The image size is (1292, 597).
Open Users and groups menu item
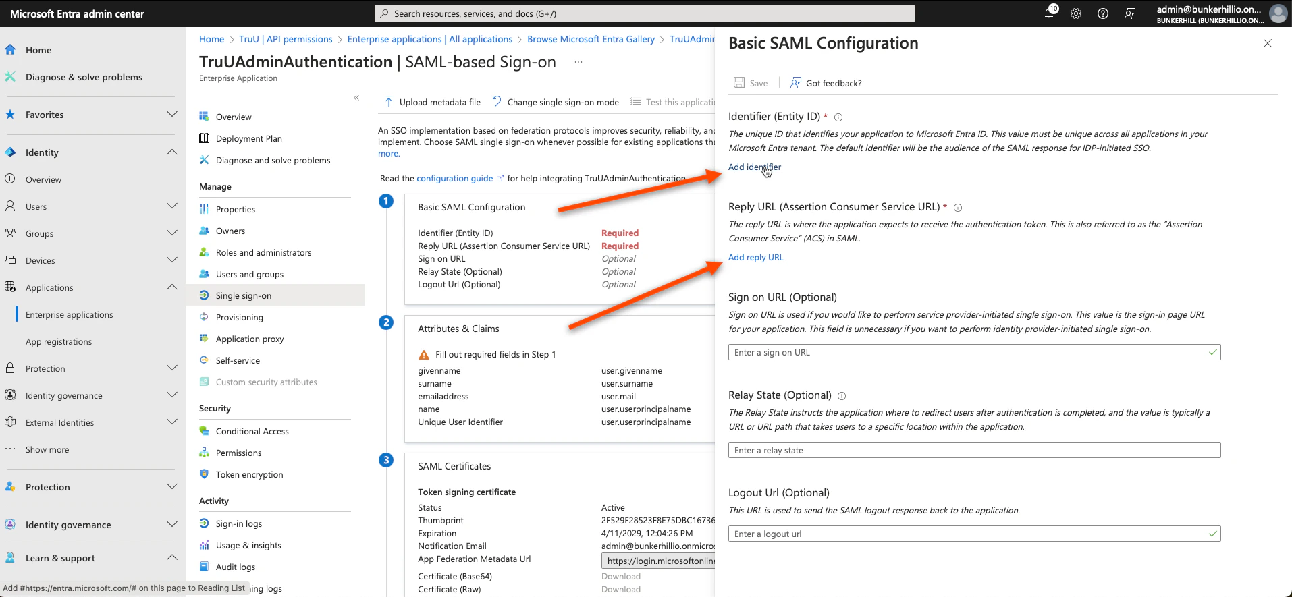pyautogui.click(x=250, y=274)
